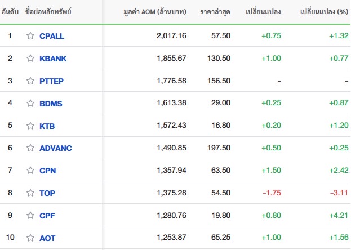Open the CPALL stock link
Image resolution: width=351 pixels, height=250 pixels.
tap(52, 36)
